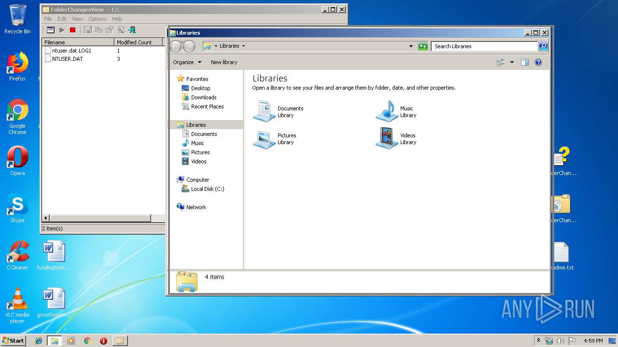Click the Skype desktop shortcut
This screenshot has height=347, width=618.
coord(17,208)
